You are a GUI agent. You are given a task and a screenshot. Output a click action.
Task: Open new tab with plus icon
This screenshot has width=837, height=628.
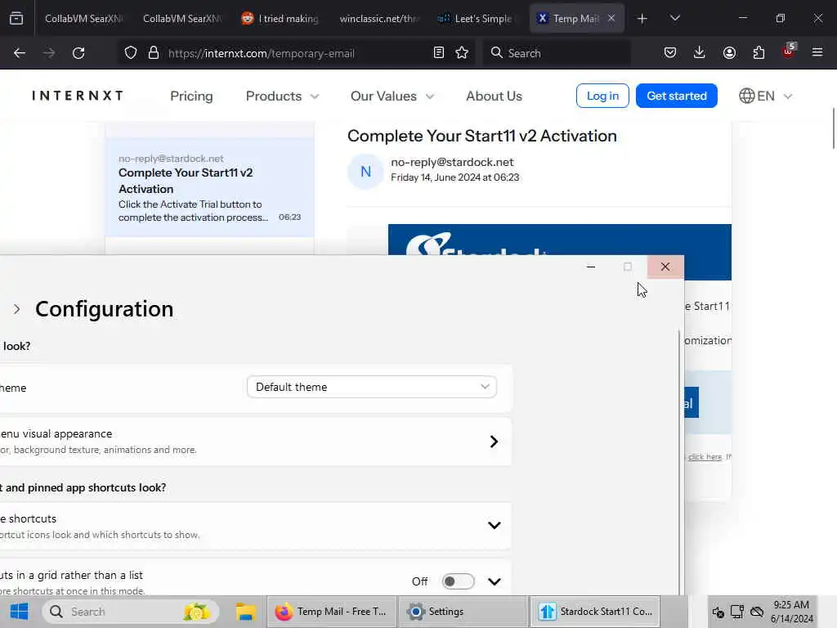click(x=642, y=19)
